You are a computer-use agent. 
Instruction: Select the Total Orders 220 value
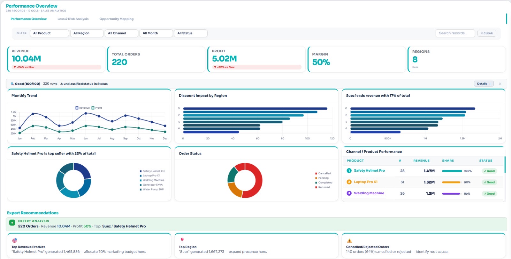click(x=119, y=62)
